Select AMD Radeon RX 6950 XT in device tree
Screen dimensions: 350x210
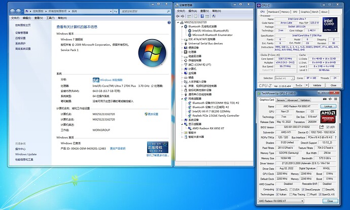point(208,128)
